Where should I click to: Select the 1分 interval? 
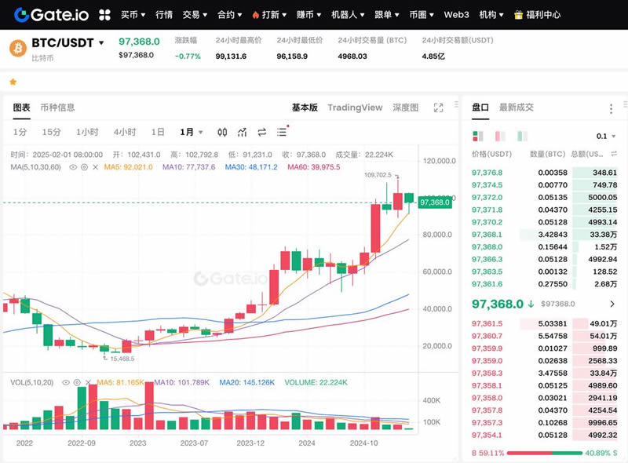click(x=20, y=132)
